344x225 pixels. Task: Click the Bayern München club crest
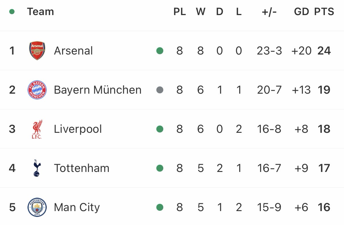point(37,90)
